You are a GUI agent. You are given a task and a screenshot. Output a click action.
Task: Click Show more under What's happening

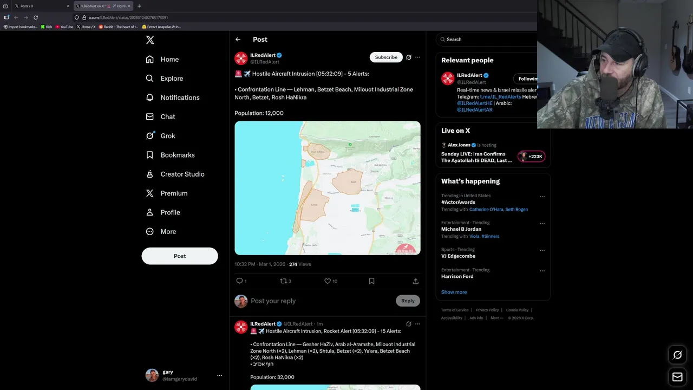(x=454, y=292)
